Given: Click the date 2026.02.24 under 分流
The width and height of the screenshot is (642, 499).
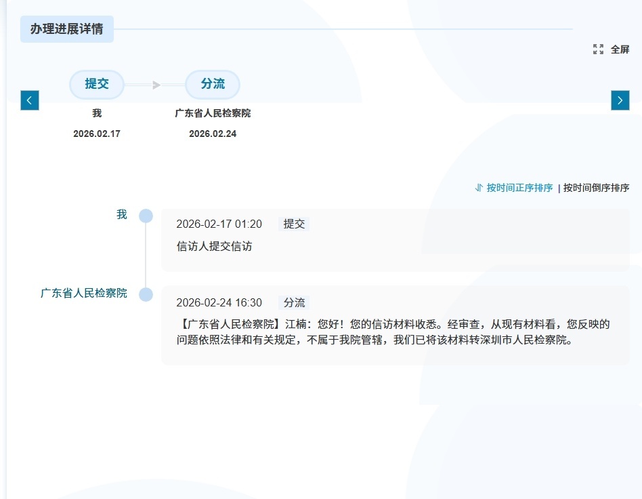Looking at the screenshot, I should pos(213,134).
